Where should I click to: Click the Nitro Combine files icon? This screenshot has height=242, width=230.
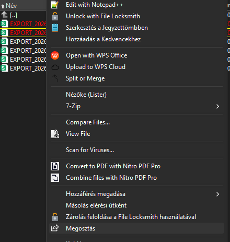[55, 178]
